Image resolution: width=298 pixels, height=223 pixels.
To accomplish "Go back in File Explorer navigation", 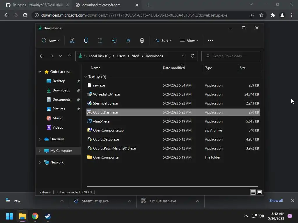I will [42, 56].
